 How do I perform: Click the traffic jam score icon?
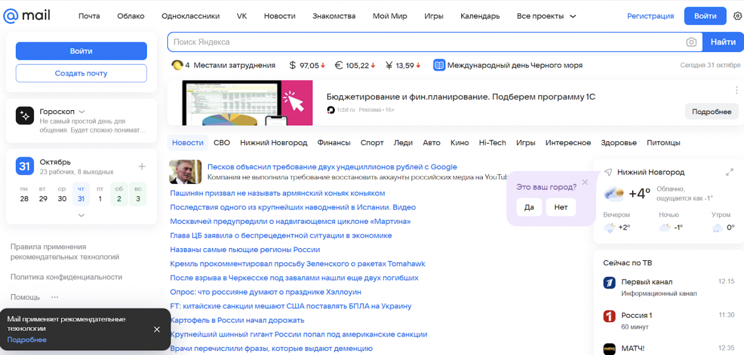coord(177,65)
